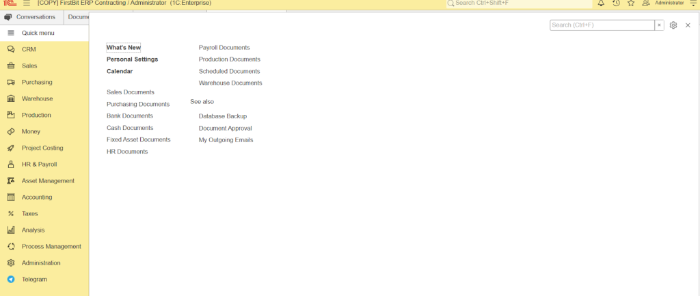This screenshot has height=296, width=700.
Task: Click the Administrator user name
Action: [x=669, y=3]
